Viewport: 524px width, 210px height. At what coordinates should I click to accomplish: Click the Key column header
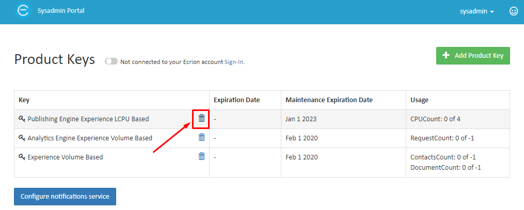click(24, 100)
